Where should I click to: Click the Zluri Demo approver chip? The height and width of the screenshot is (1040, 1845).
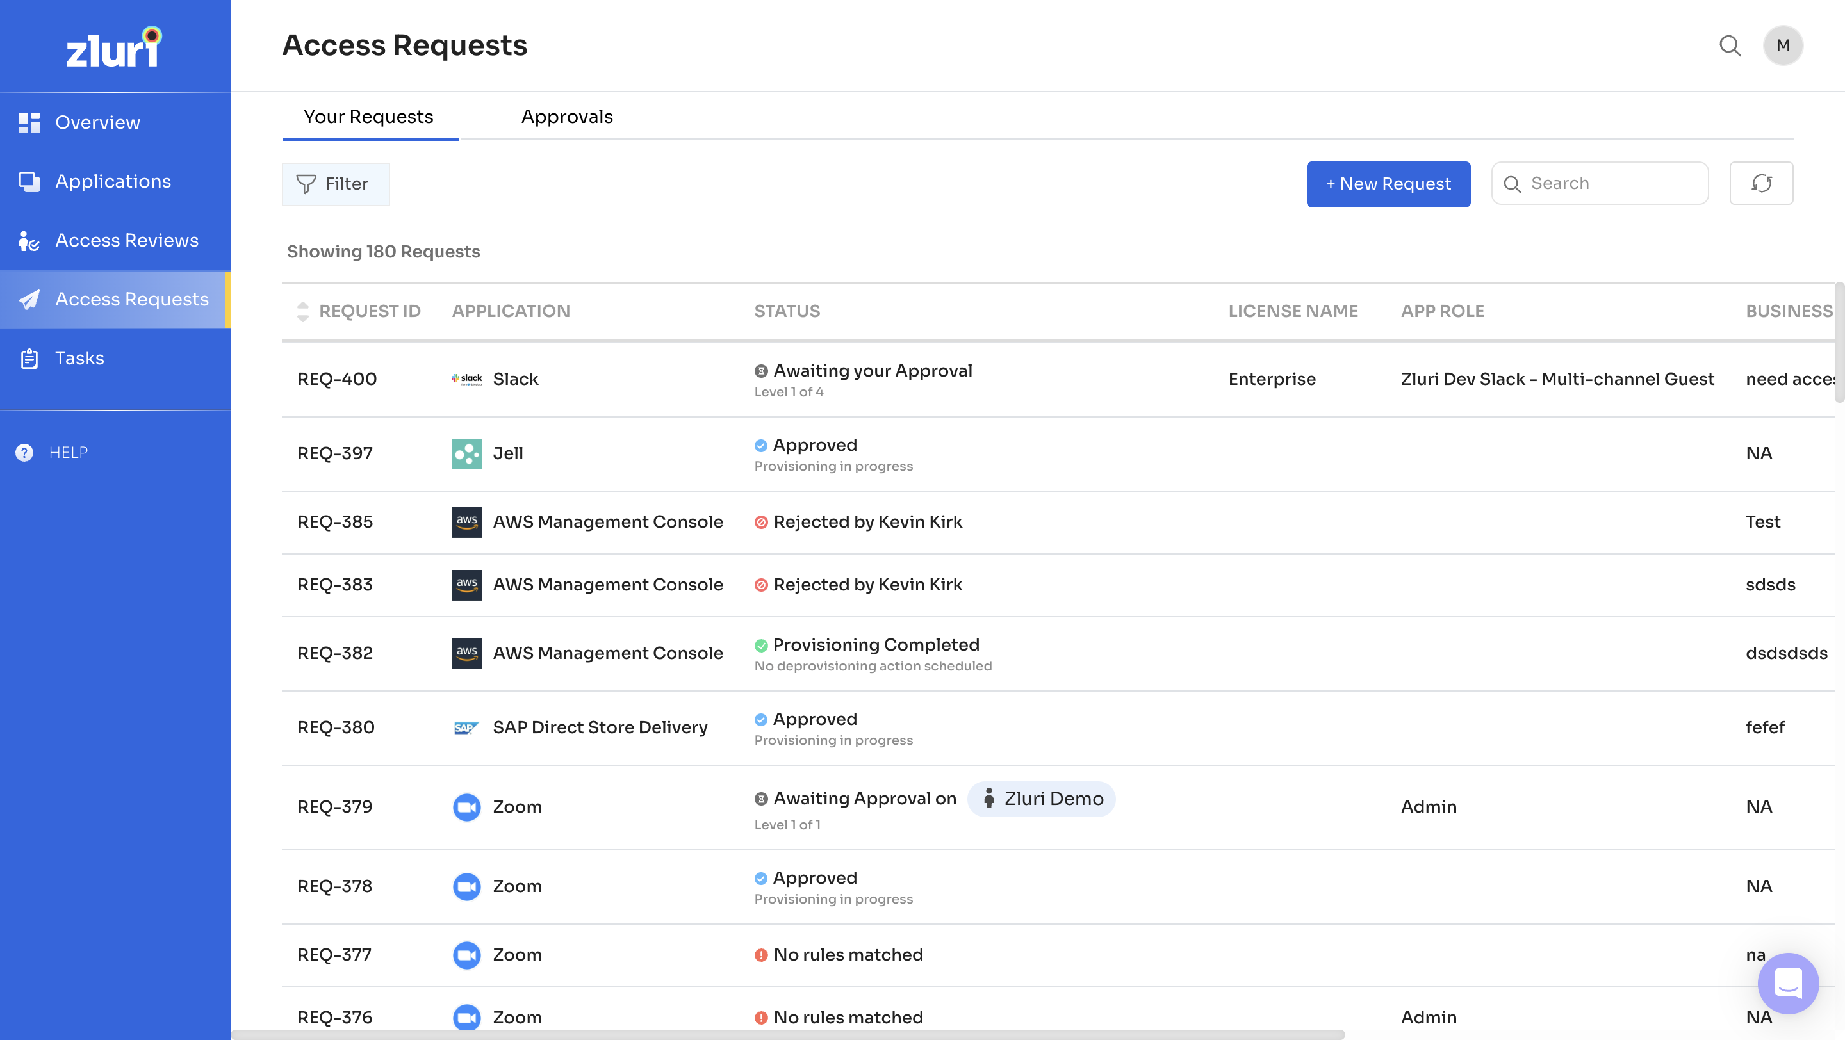1042,799
